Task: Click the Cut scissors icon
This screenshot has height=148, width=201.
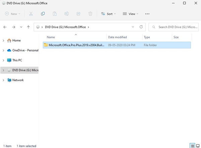Action: [31, 14]
